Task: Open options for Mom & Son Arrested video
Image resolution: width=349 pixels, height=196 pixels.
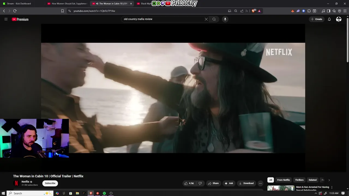Action: [332, 187]
